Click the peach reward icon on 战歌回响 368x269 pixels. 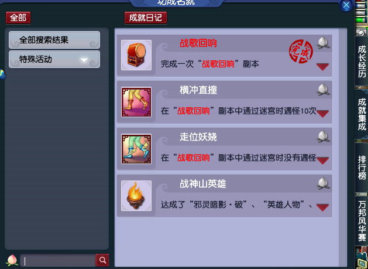323,43
